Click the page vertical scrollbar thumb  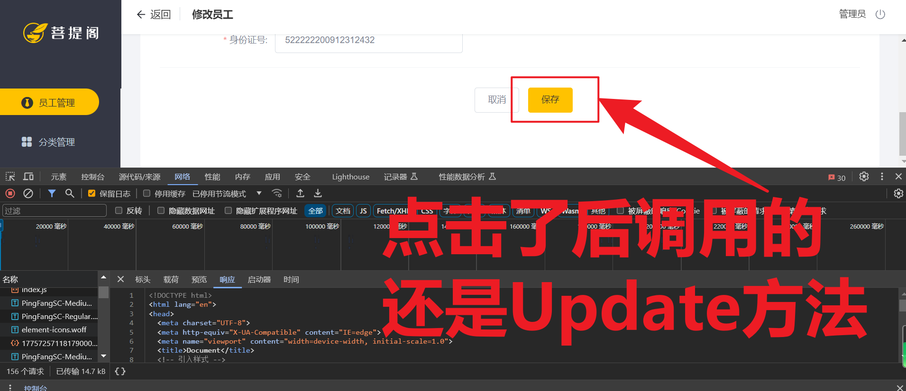(x=903, y=133)
